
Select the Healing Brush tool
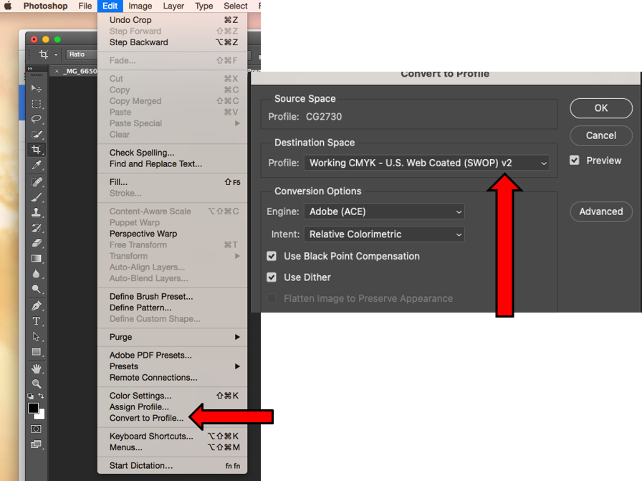[x=36, y=181]
